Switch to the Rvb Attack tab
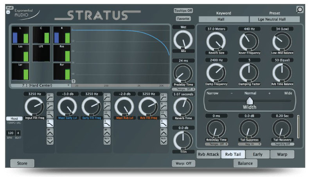This screenshot has height=177, width=313. tap(209, 154)
